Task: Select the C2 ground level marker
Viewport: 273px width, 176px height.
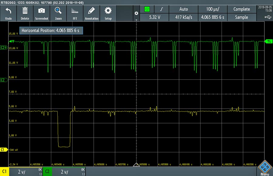Action: coord(4,80)
